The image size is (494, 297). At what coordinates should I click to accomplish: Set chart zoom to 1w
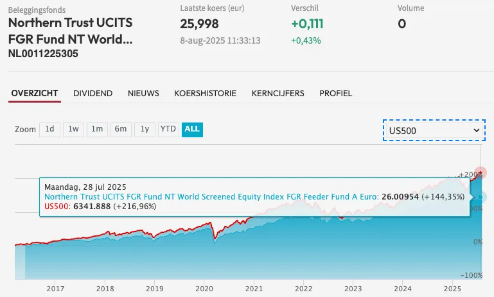pyautogui.click(x=73, y=130)
